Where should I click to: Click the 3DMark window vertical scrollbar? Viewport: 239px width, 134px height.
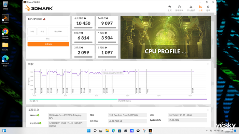(x=215, y=41)
